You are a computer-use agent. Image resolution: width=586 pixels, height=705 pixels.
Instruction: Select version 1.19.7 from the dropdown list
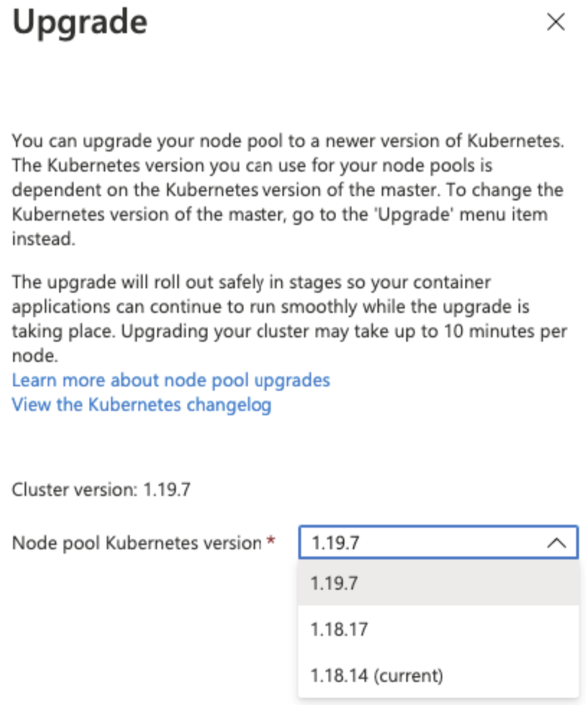[x=334, y=583]
